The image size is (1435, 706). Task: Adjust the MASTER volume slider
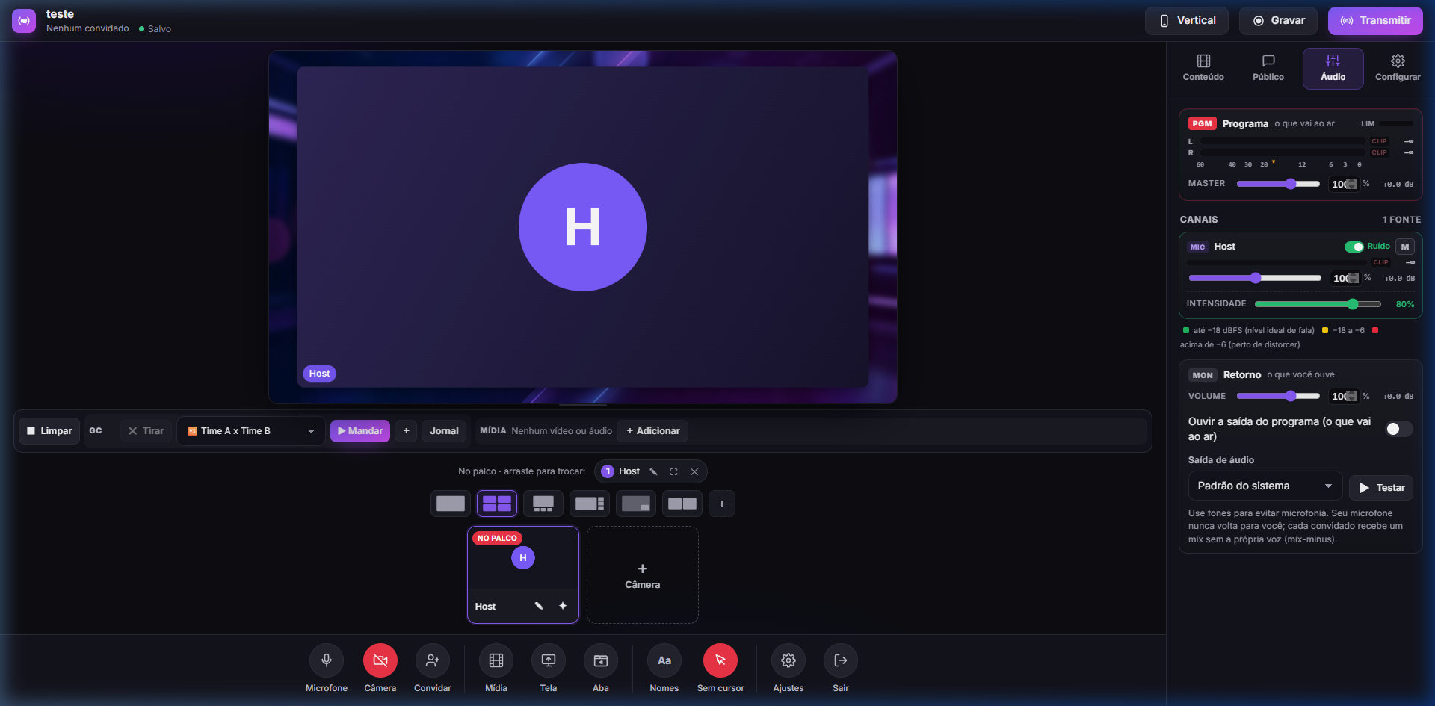(1278, 184)
